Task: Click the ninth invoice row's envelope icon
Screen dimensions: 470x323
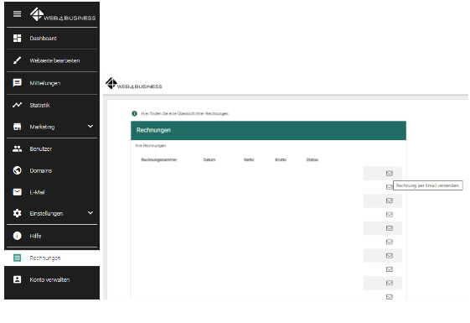Action: coord(389,283)
